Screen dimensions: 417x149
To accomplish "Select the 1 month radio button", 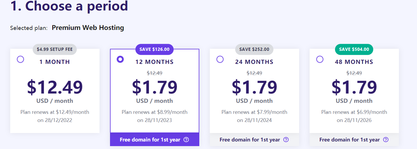I will (20, 60).
